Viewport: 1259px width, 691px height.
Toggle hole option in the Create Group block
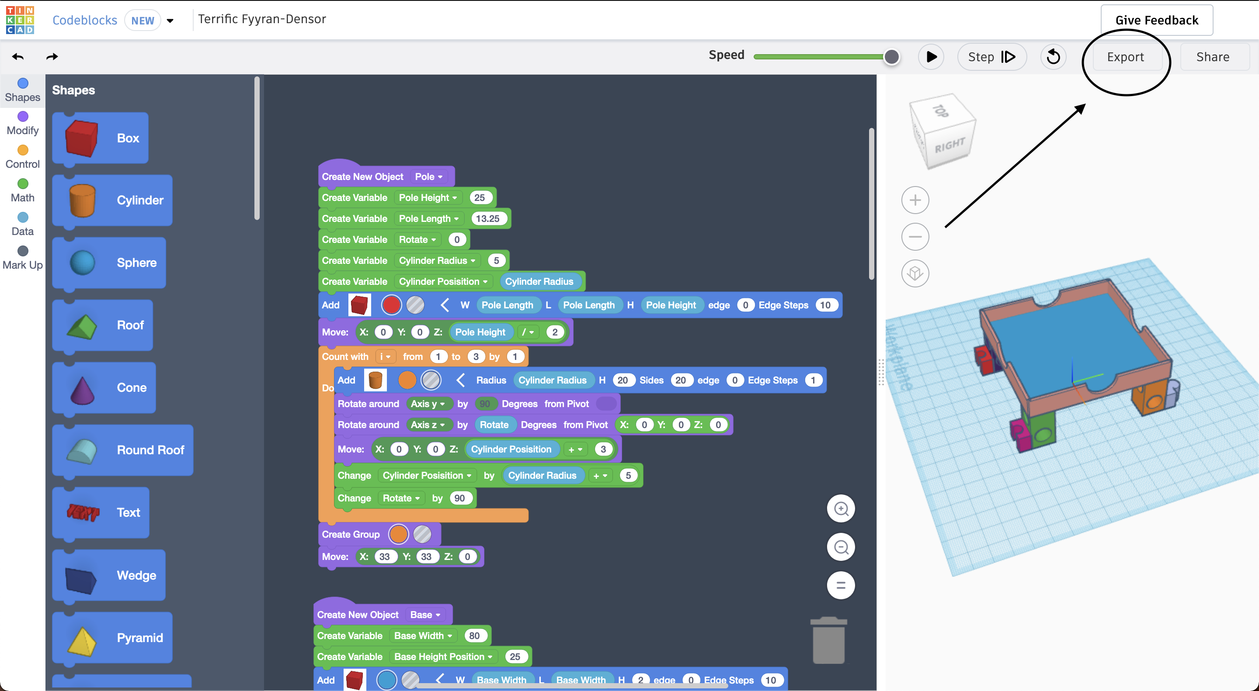click(x=422, y=534)
